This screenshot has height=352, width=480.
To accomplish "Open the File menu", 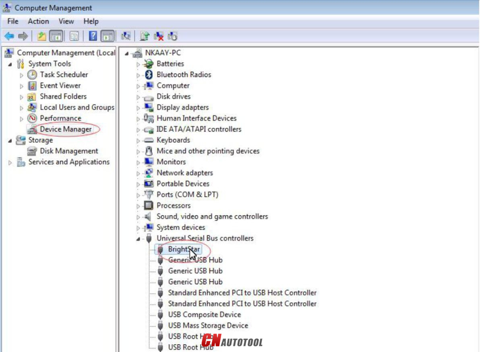I will (x=13, y=21).
